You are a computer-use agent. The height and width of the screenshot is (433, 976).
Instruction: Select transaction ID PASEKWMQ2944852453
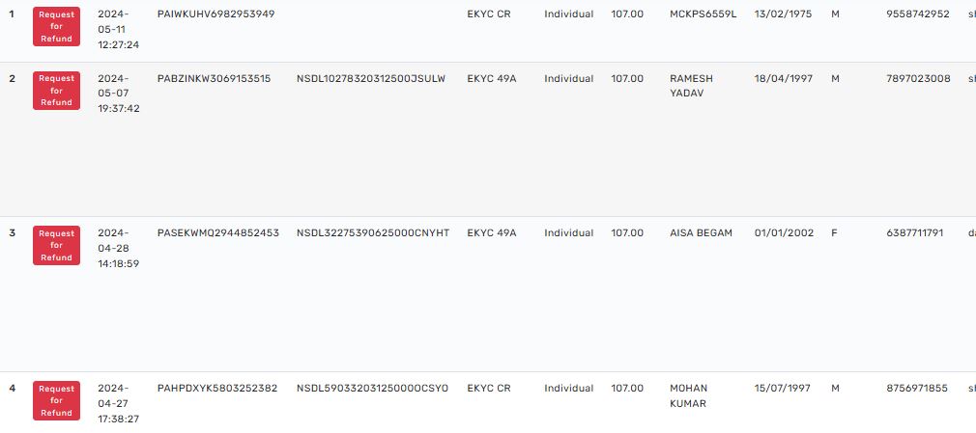pos(217,233)
